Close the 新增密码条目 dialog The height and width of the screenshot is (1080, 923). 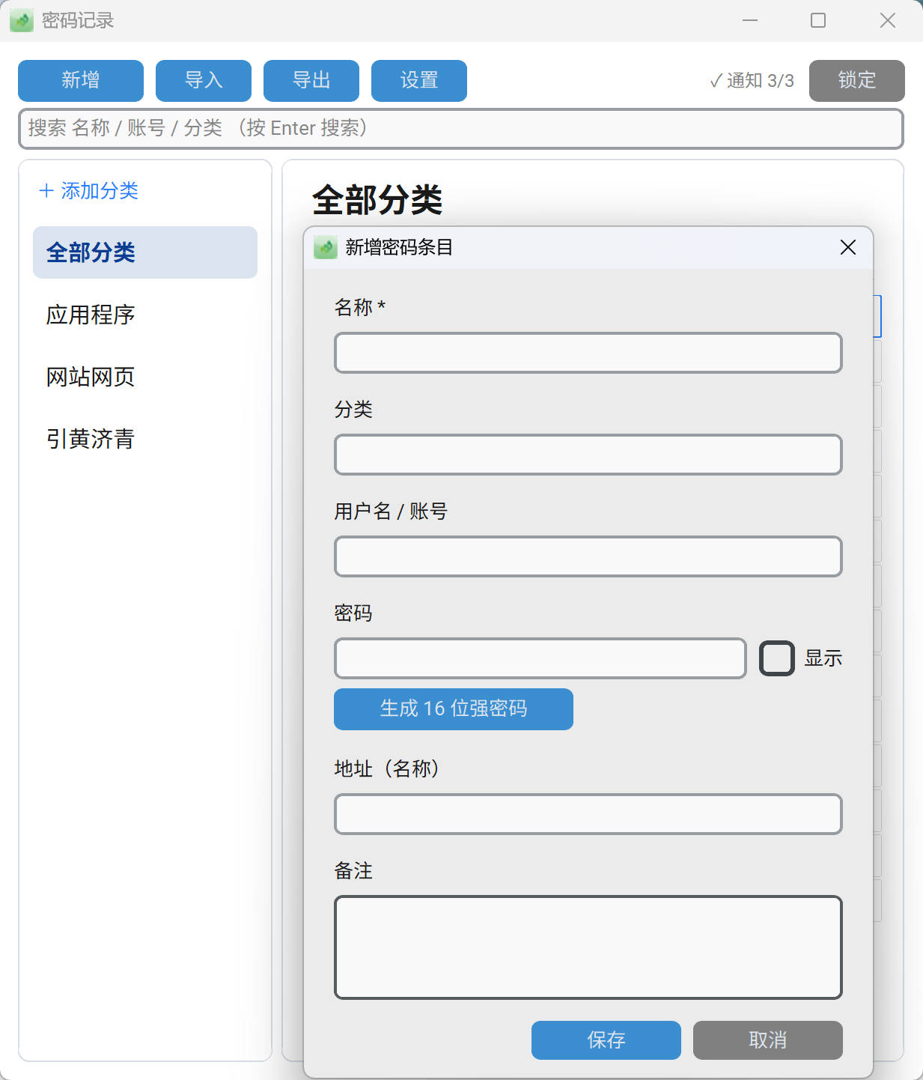click(x=848, y=247)
